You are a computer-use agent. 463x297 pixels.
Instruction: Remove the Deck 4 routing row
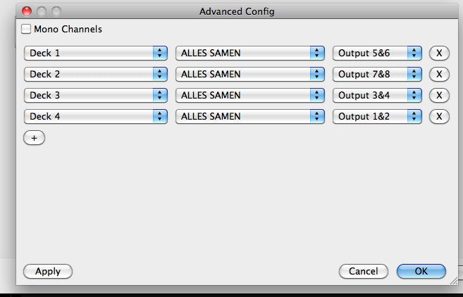click(x=439, y=116)
